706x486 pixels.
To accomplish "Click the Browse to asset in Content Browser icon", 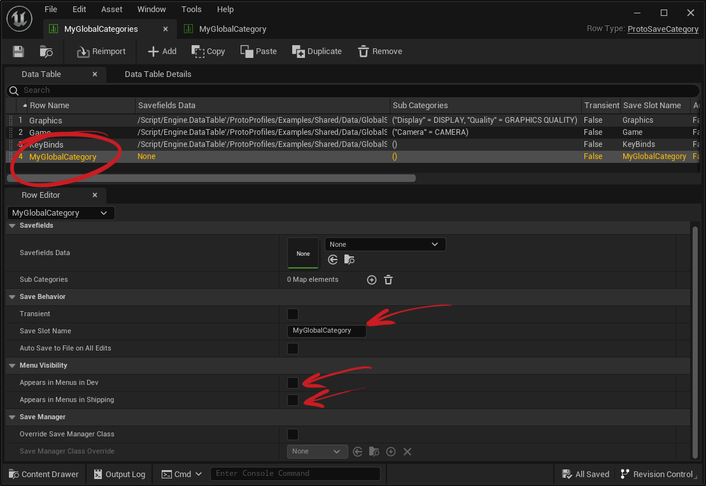I will click(x=46, y=52).
